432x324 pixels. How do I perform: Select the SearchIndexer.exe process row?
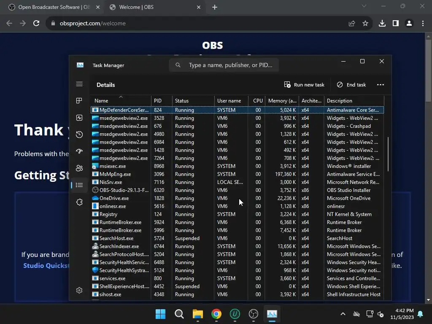[237, 246]
